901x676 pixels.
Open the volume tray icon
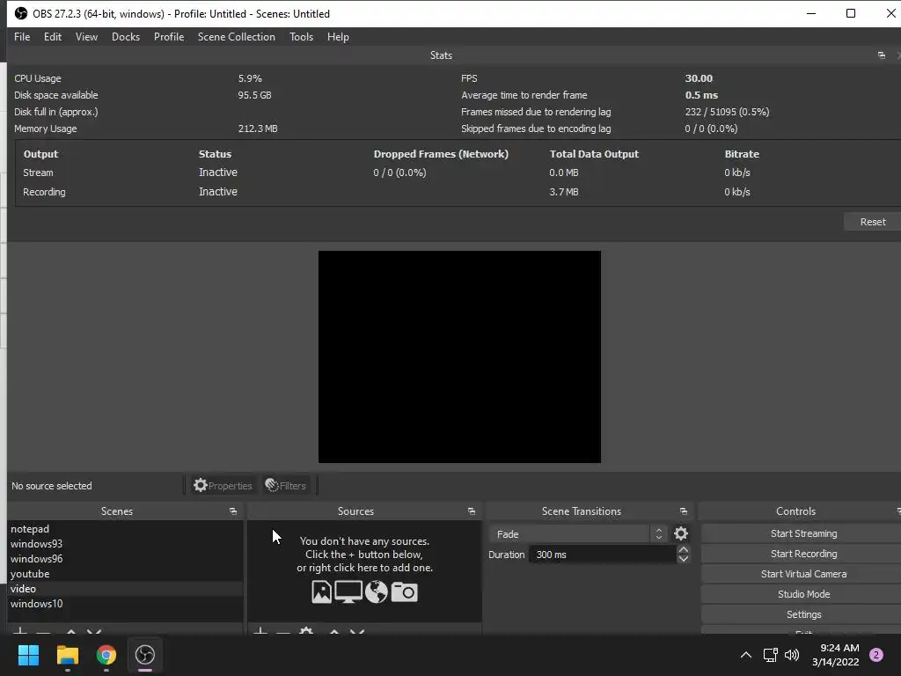(792, 655)
